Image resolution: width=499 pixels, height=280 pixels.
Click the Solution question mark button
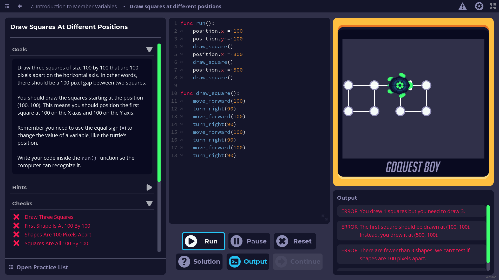tap(199, 262)
